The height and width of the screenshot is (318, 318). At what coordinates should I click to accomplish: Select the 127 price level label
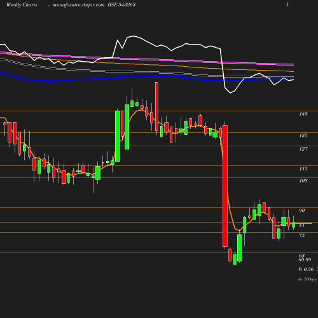pyautogui.click(x=303, y=149)
